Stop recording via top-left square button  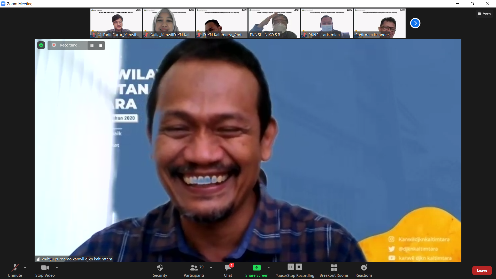click(x=101, y=45)
